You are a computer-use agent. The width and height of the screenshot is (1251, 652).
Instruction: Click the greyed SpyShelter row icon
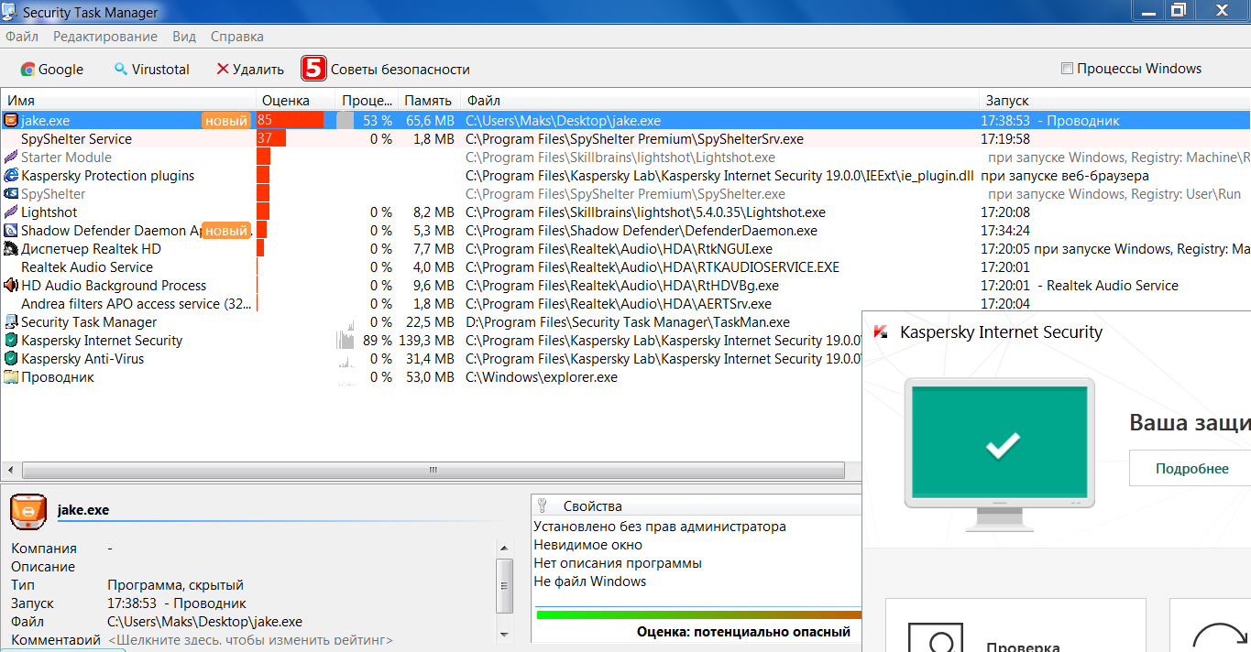11,194
